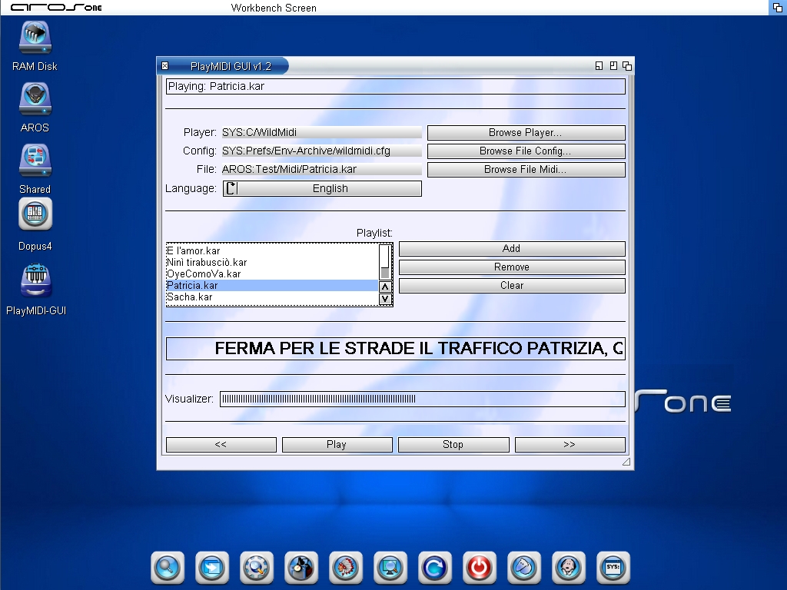Click the blue circular-arrow reboot dock icon
Image resolution: width=787 pixels, height=590 pixels.
tap(435, 568)
